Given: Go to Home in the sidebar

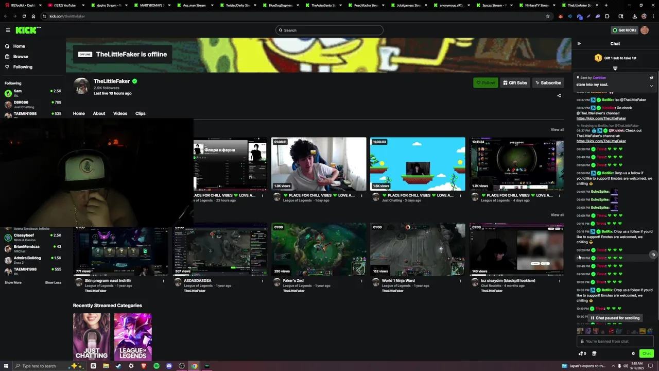Looking at the screenshot, I should point(19,46).
